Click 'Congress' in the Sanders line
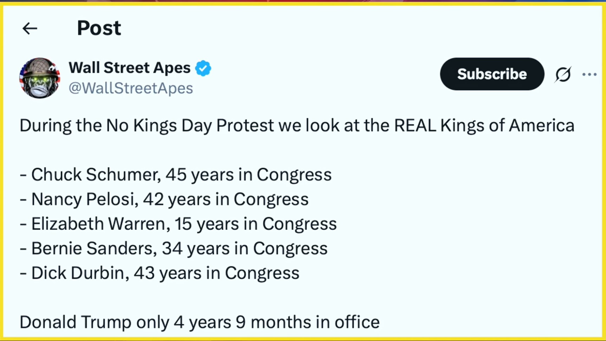This screenshot has height=341, width=606. pyautogui.click(x=290, y=248)
